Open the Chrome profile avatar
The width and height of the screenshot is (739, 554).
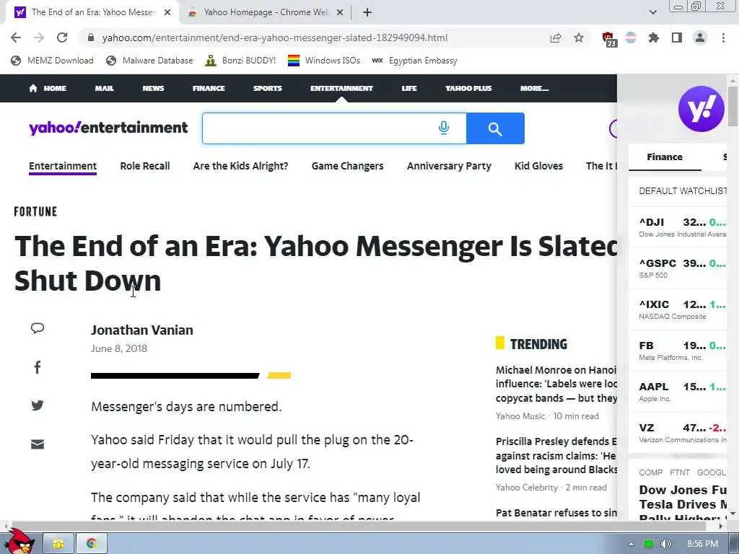pyautogui.click(x=700, y=38)
